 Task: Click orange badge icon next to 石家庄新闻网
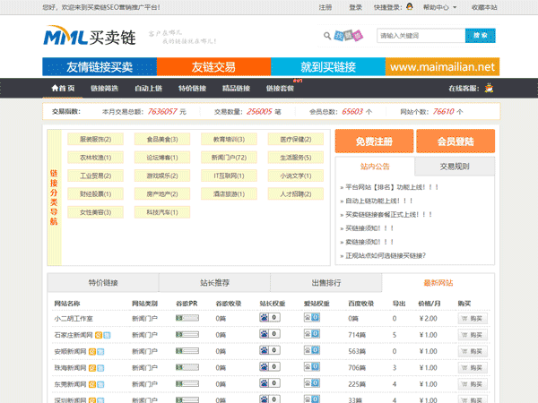coord(100,335)
